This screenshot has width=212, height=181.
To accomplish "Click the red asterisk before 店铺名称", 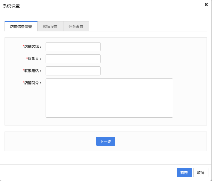I will pos(24,47).
